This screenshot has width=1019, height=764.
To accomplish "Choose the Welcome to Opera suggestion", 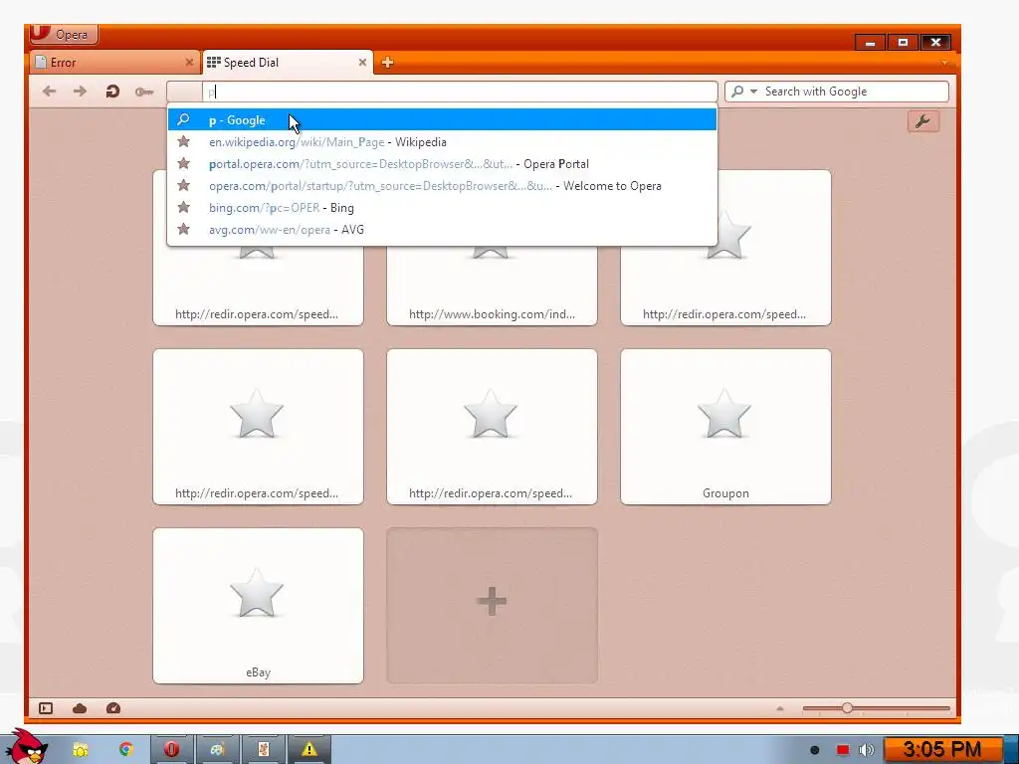I will coord(442,186).
